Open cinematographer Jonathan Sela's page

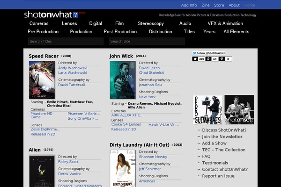[150, 85]
